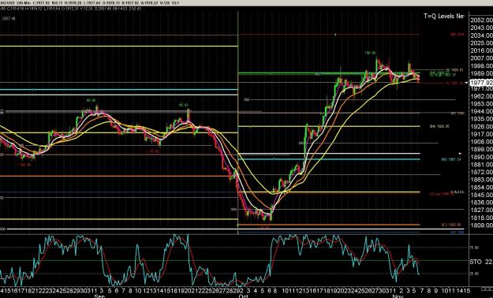The width and height of the screenshot is (493, 298).
Task: Click the 1872.00 price axis label
Action: [482, 173]
